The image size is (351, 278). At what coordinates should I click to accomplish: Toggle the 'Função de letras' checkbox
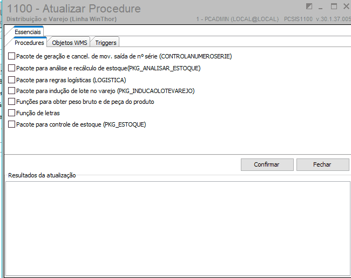click(11, 113)
